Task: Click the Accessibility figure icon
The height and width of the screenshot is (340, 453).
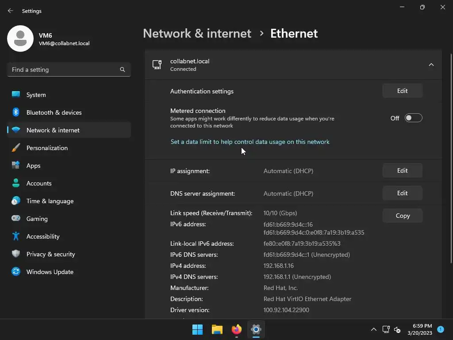Action: click(x=16, y=236)
